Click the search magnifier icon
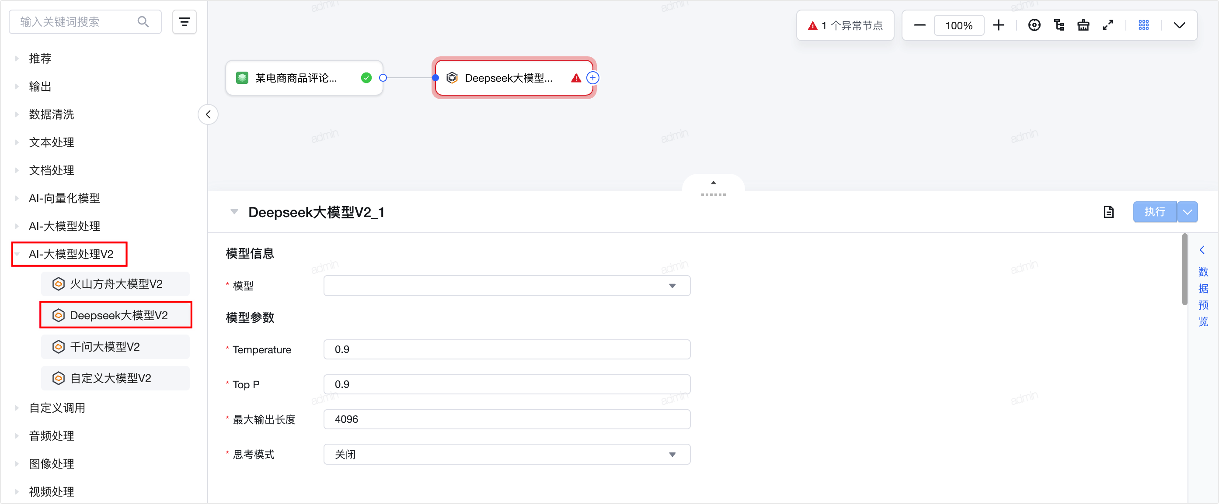The height and width of the screenshot is (504, 1219). tap(143, 22)
